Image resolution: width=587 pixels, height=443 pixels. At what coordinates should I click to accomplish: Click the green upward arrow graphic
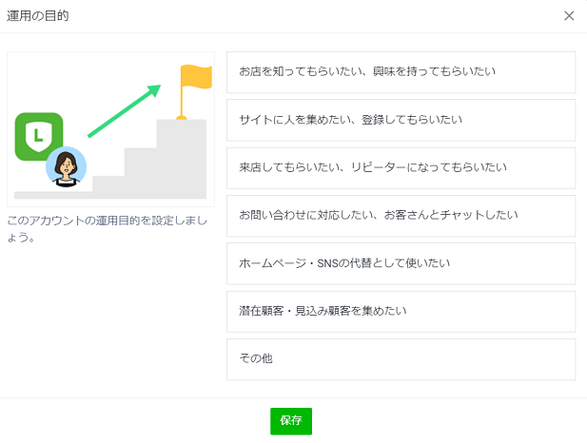coord(124,111)
